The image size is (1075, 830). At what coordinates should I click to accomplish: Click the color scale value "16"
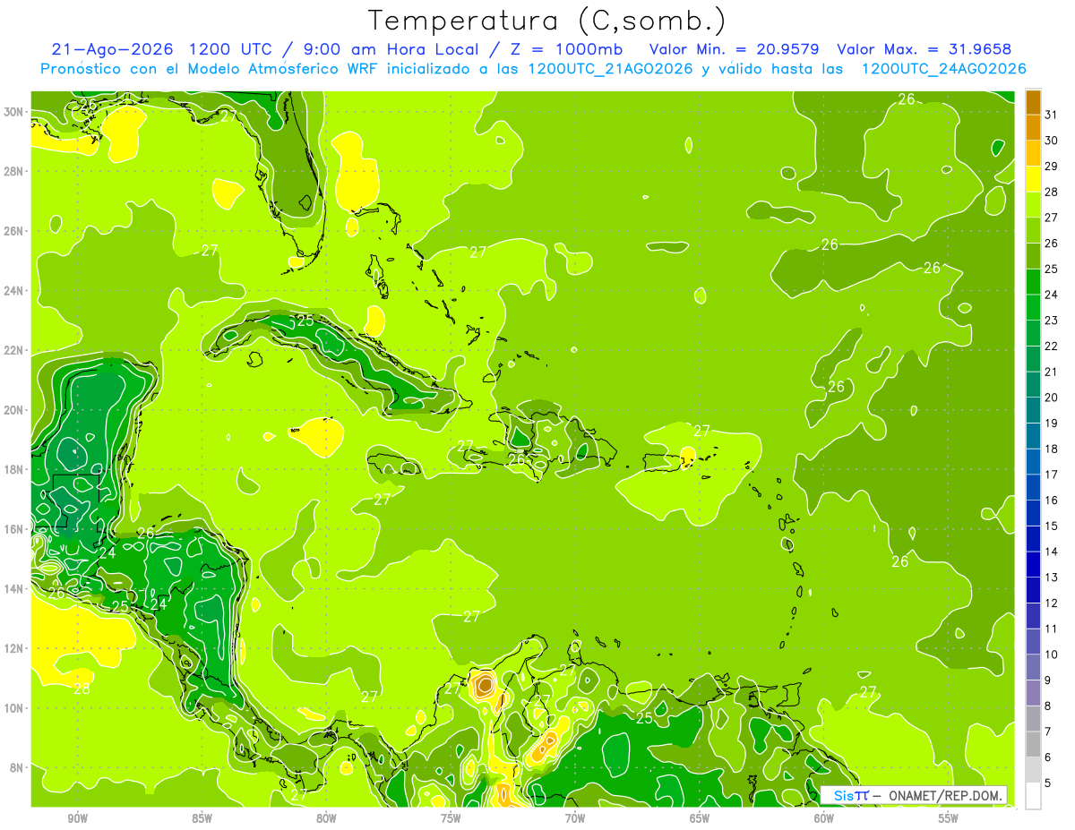coord(1052,501)
